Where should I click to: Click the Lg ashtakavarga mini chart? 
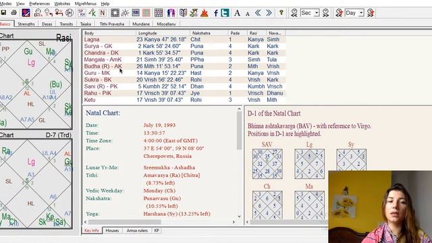309,164
